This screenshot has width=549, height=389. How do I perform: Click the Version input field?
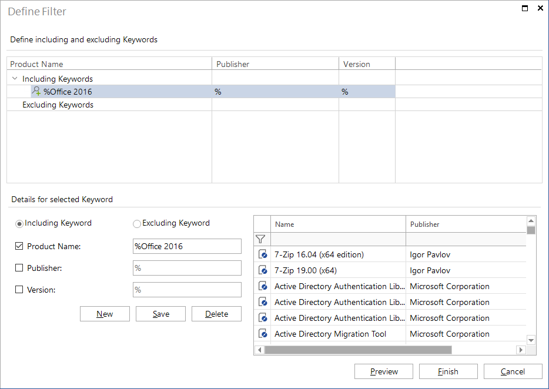coord(187,290)
